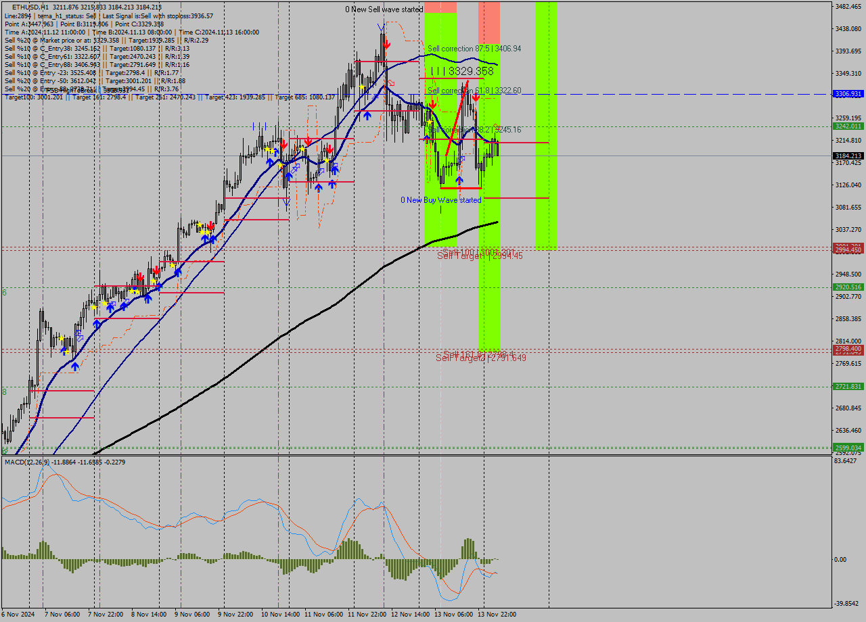Click the '12 Nov 14:00' time axis label
The height and width of the screenshot is (622, 866).
click(410, 615)
